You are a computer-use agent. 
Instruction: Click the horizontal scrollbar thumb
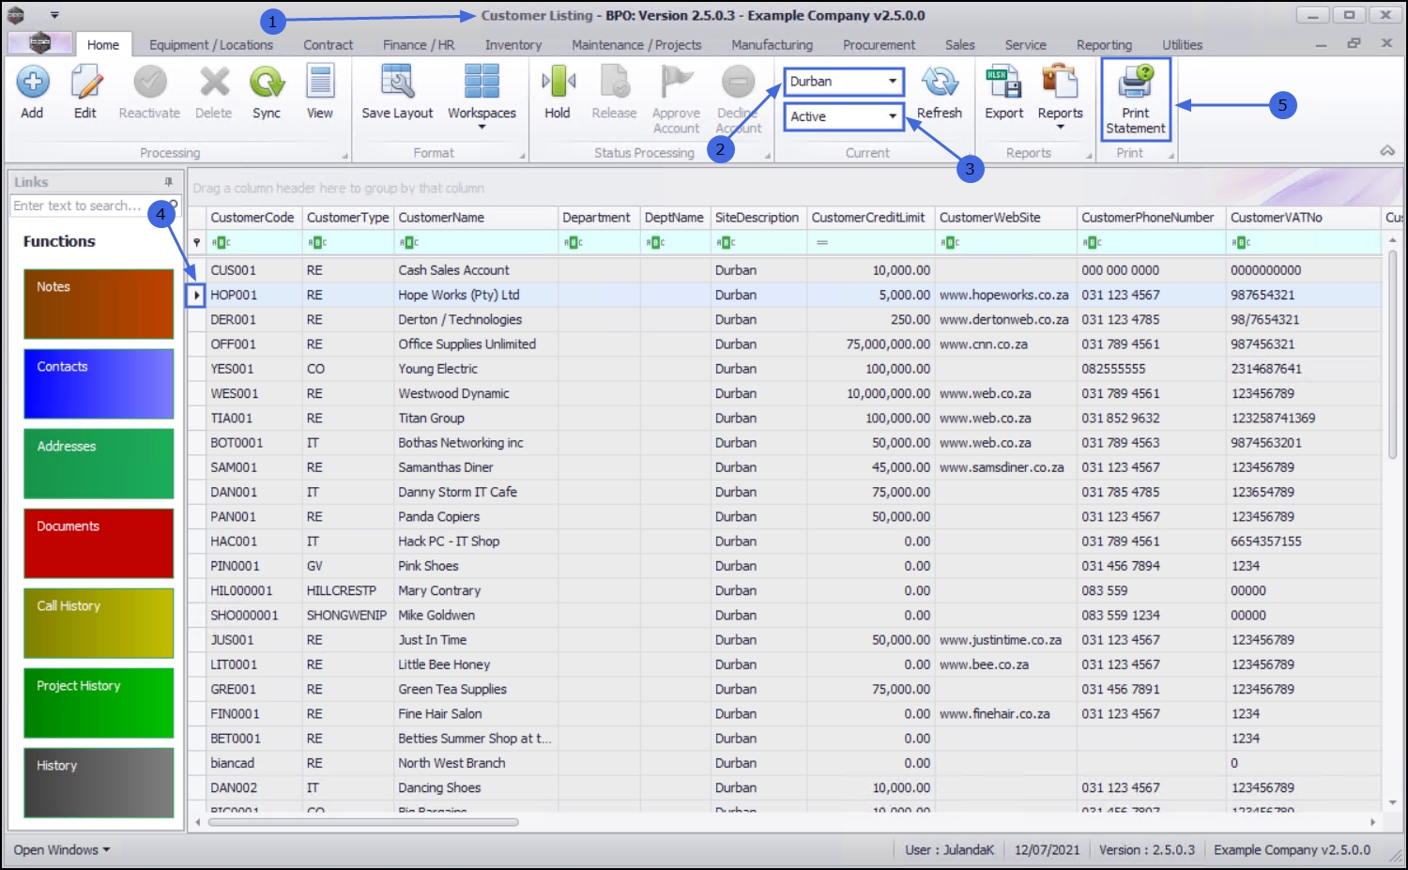click(x=363, y=822)
